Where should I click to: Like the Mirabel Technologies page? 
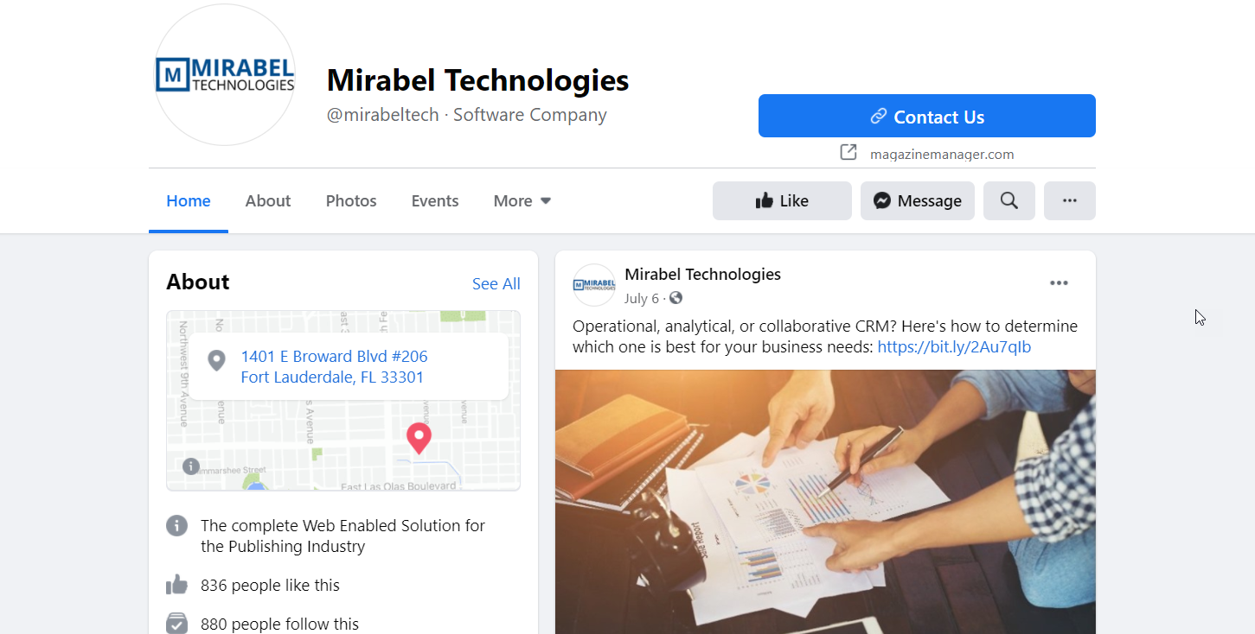point(782,200)
